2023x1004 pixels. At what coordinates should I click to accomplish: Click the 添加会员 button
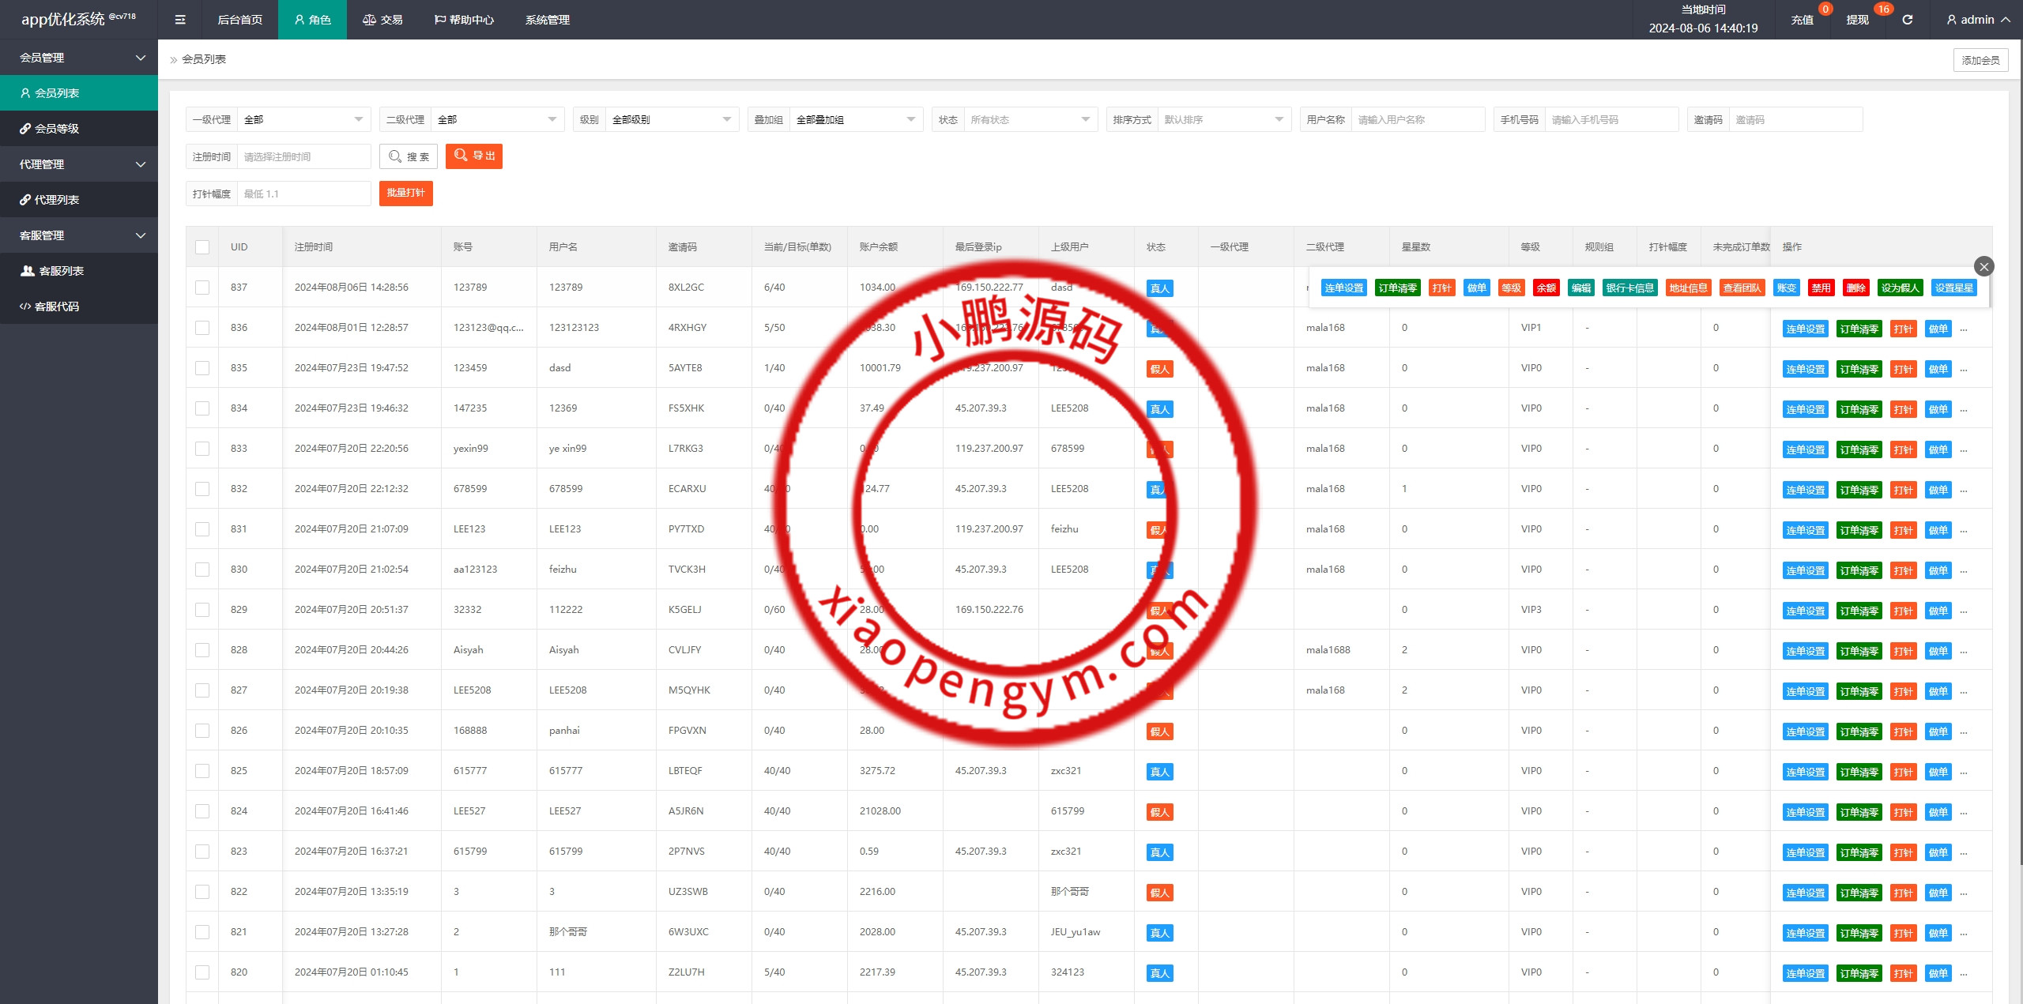click(1980, 60)
